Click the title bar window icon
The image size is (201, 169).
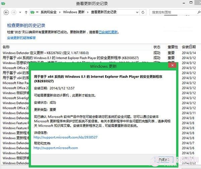4,3
